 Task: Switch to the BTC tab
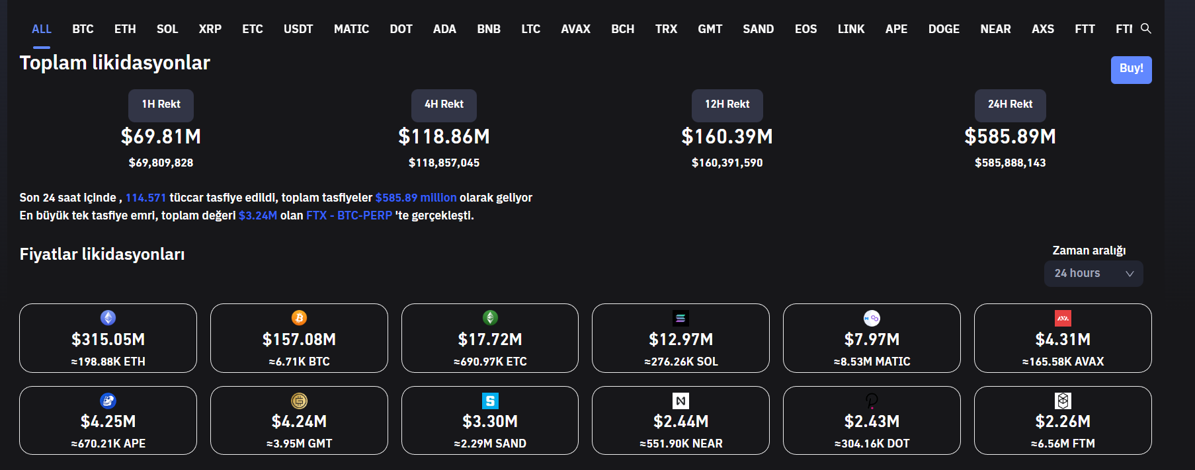point(83,29)
